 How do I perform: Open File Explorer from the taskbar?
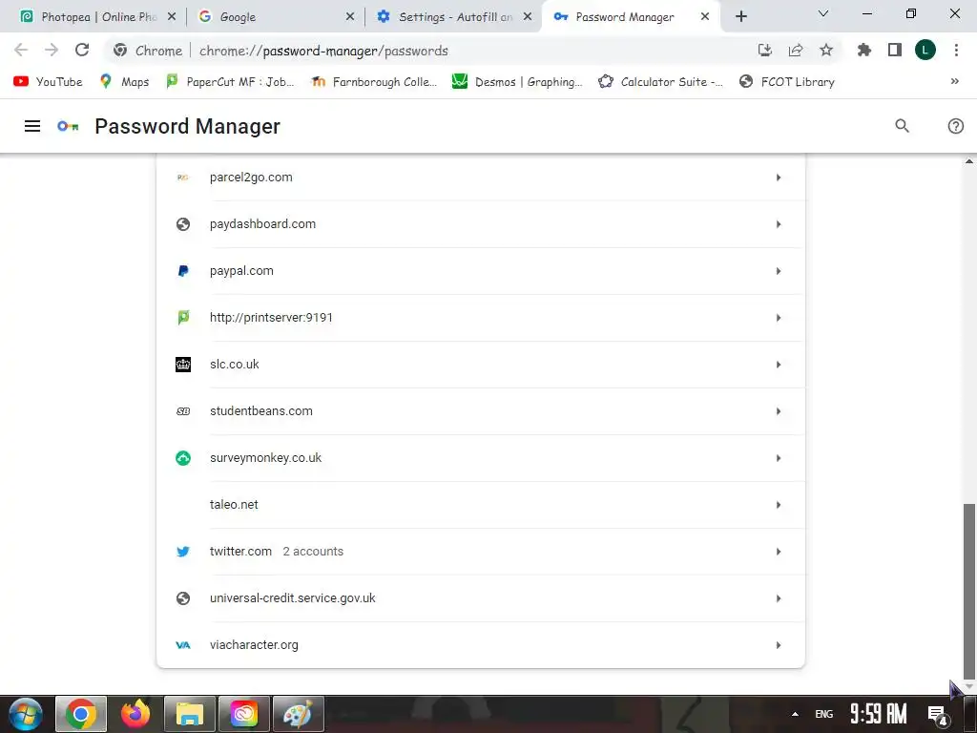pos(190,714)
